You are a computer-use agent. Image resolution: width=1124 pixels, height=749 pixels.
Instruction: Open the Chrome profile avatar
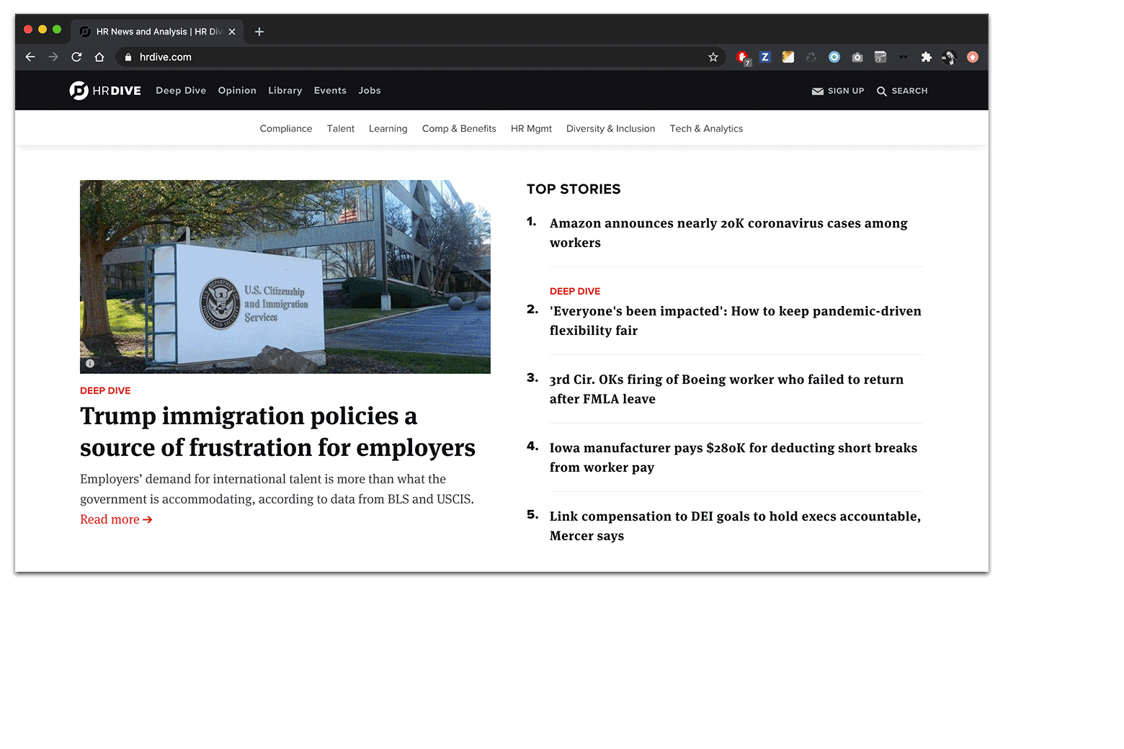950,57
